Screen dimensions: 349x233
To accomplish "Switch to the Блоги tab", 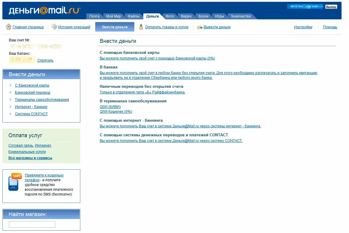I will coord(203,16).
